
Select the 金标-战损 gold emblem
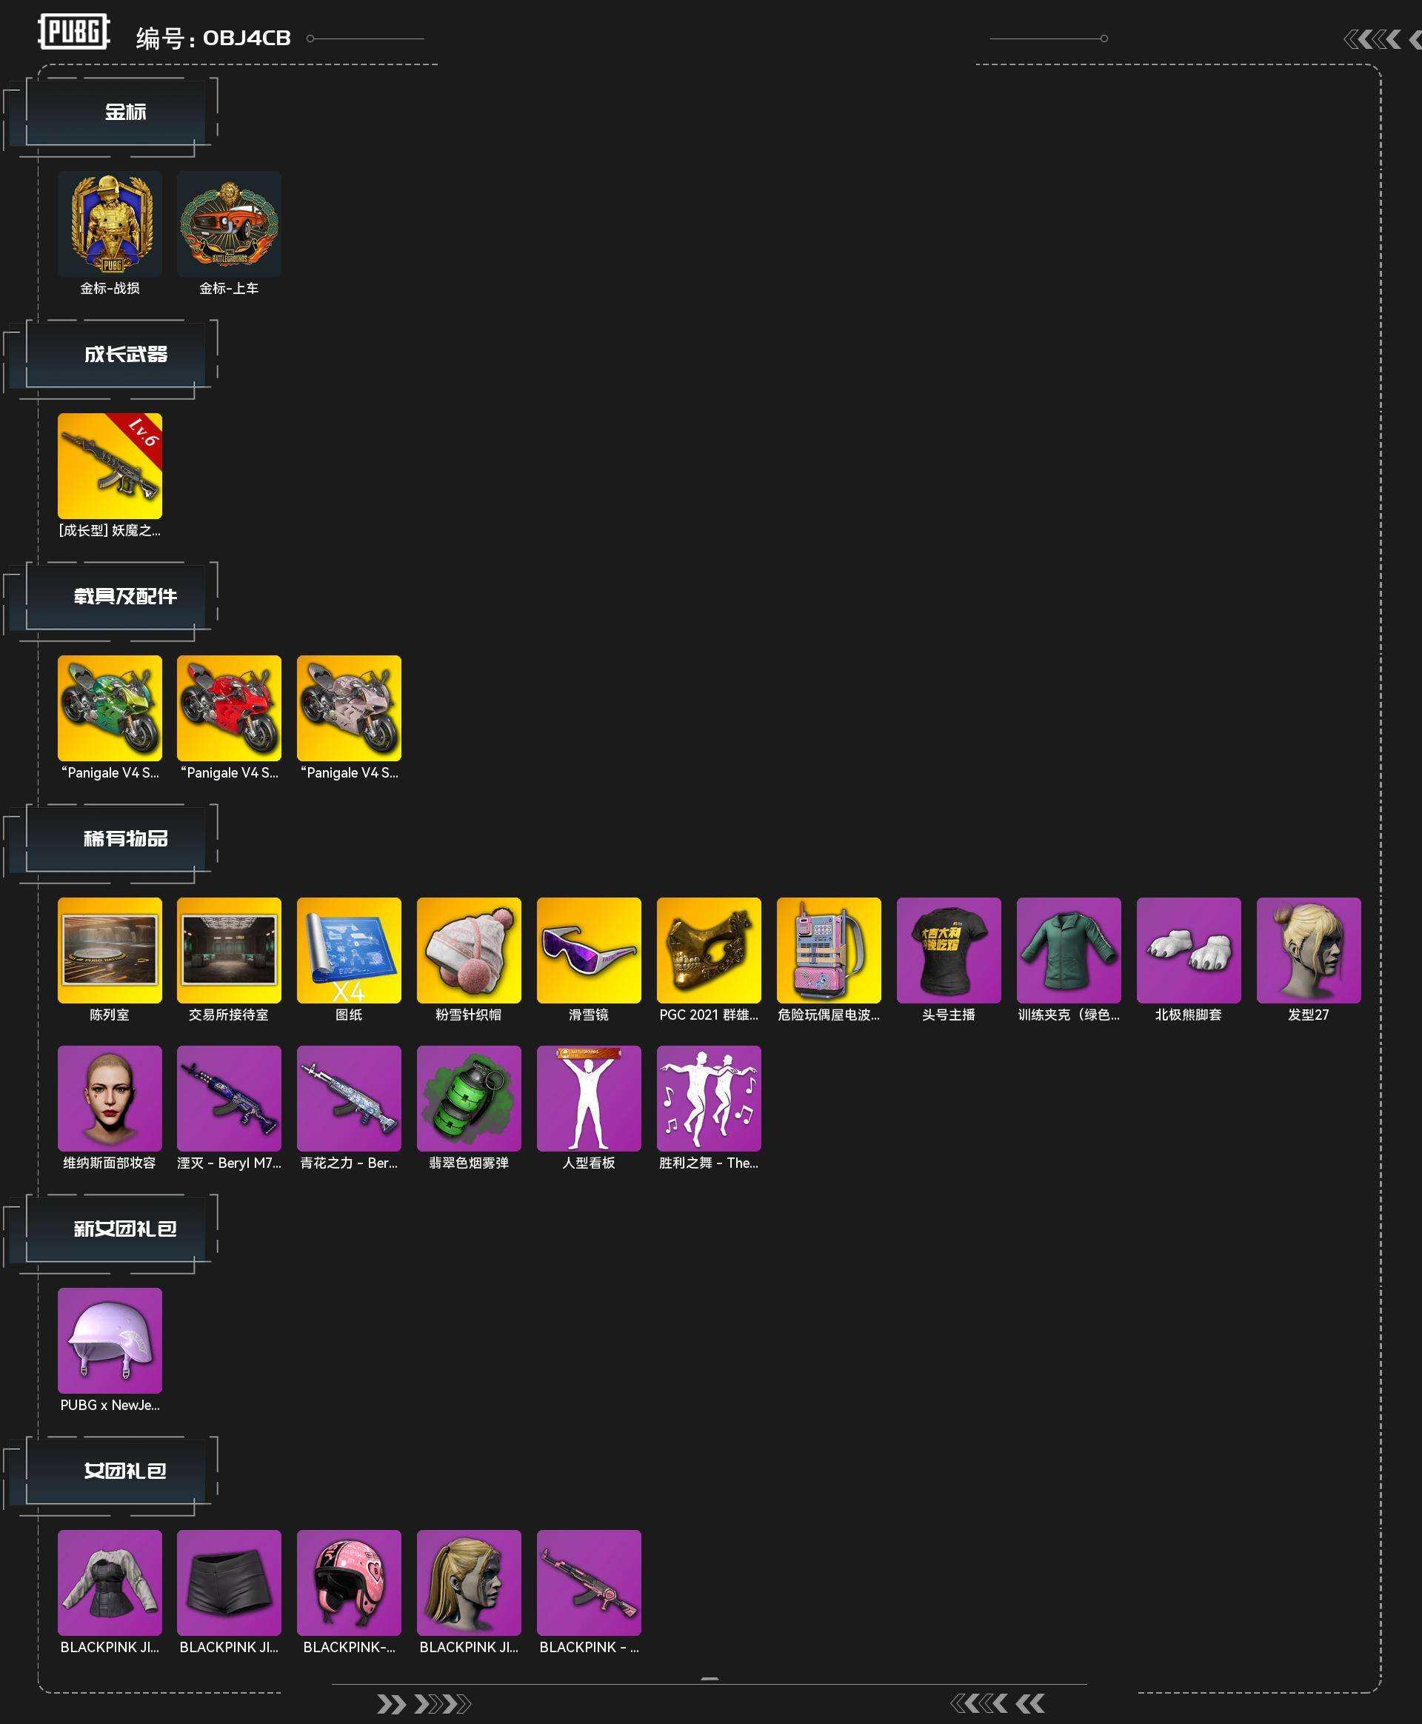coord(110,224)
